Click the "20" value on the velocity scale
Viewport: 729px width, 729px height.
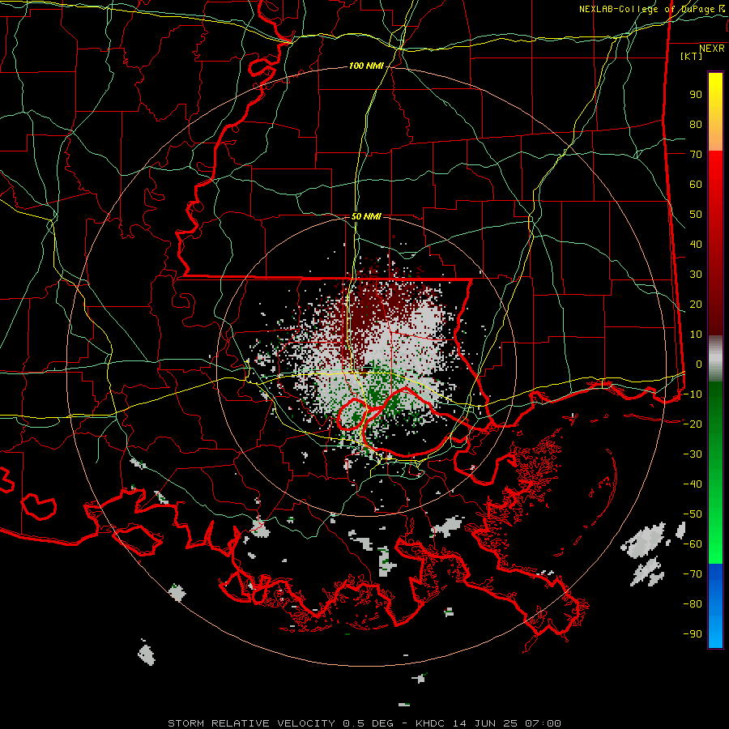696,305
